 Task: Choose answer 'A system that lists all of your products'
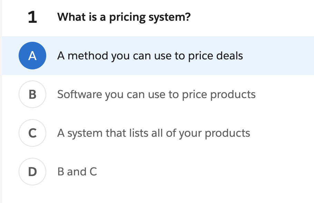154,133
